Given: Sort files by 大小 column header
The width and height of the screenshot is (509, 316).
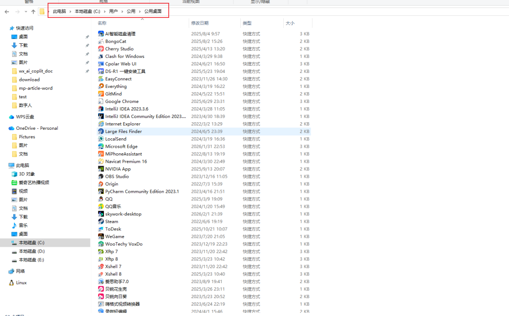Looking at the screenshot, I should (x=290, y=23).
